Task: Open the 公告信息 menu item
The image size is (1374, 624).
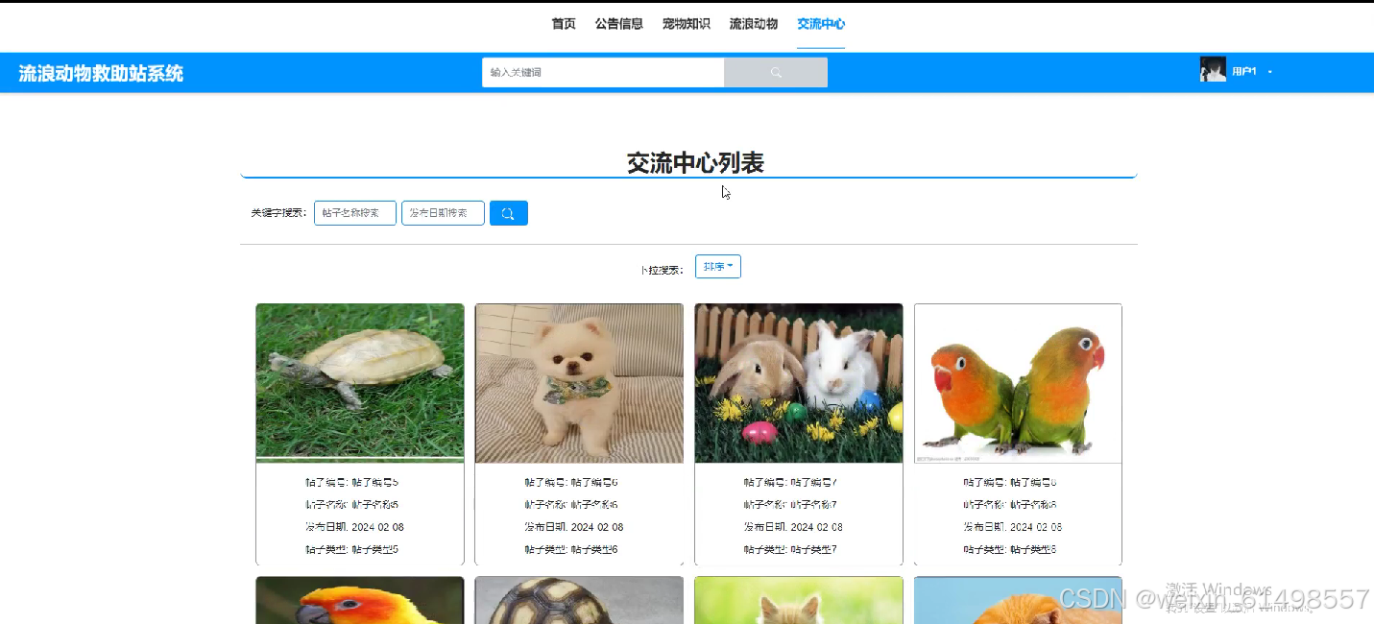Action: [619, 24]
